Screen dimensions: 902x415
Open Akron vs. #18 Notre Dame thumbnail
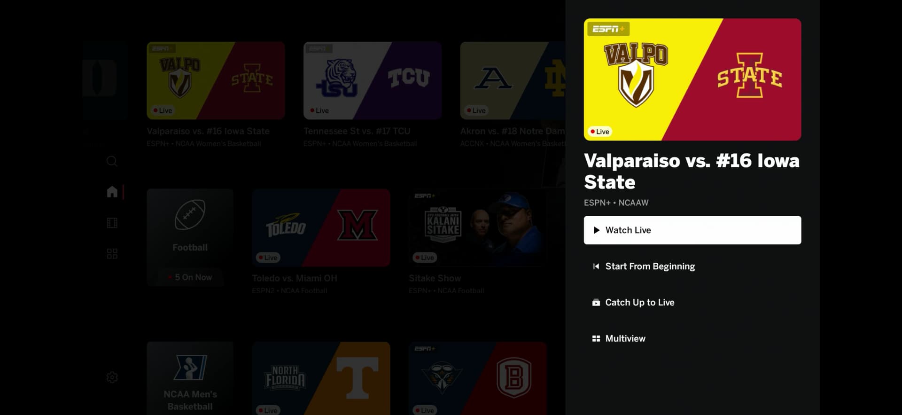coord(513,80)
